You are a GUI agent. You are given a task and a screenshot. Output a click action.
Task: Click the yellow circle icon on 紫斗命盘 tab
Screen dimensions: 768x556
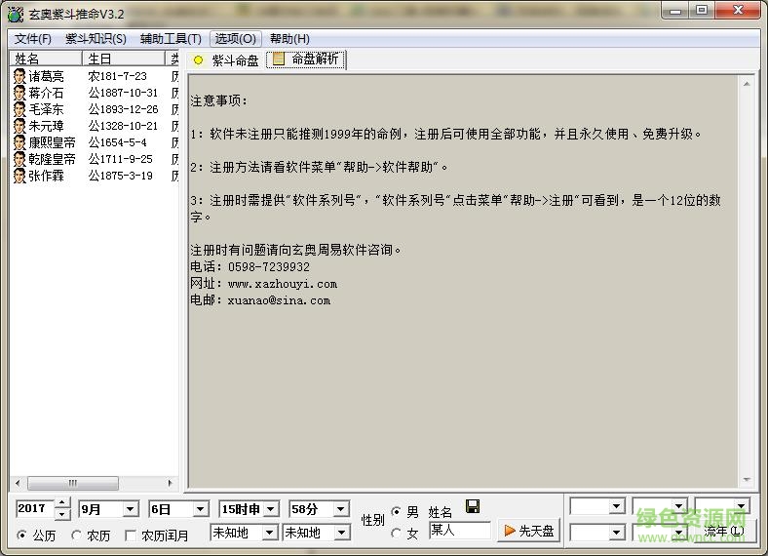pyautogui.click(x=199, y=60)
